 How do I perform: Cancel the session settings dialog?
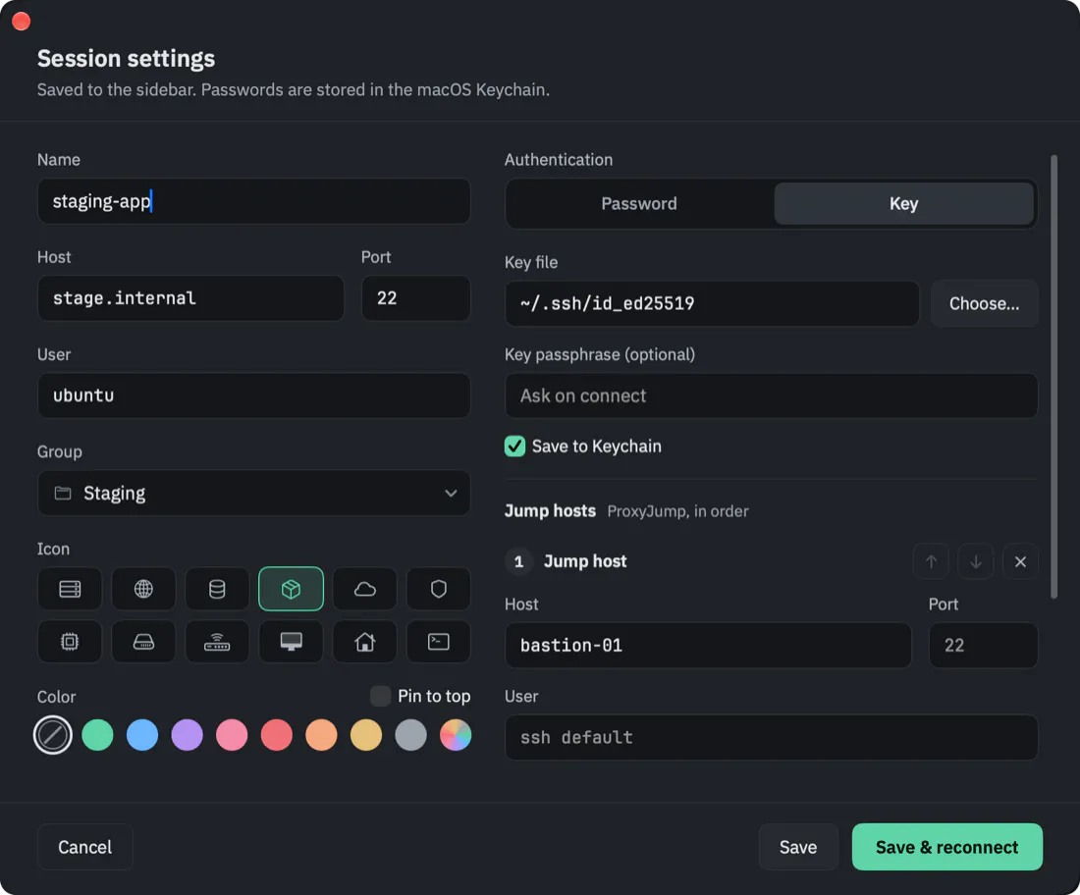click(x=84, y=847)
